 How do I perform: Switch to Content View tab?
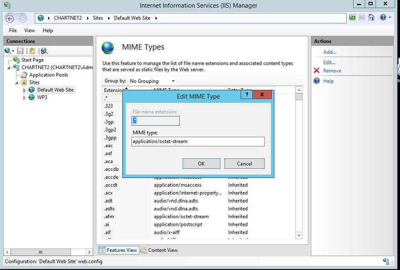[160, 250]
